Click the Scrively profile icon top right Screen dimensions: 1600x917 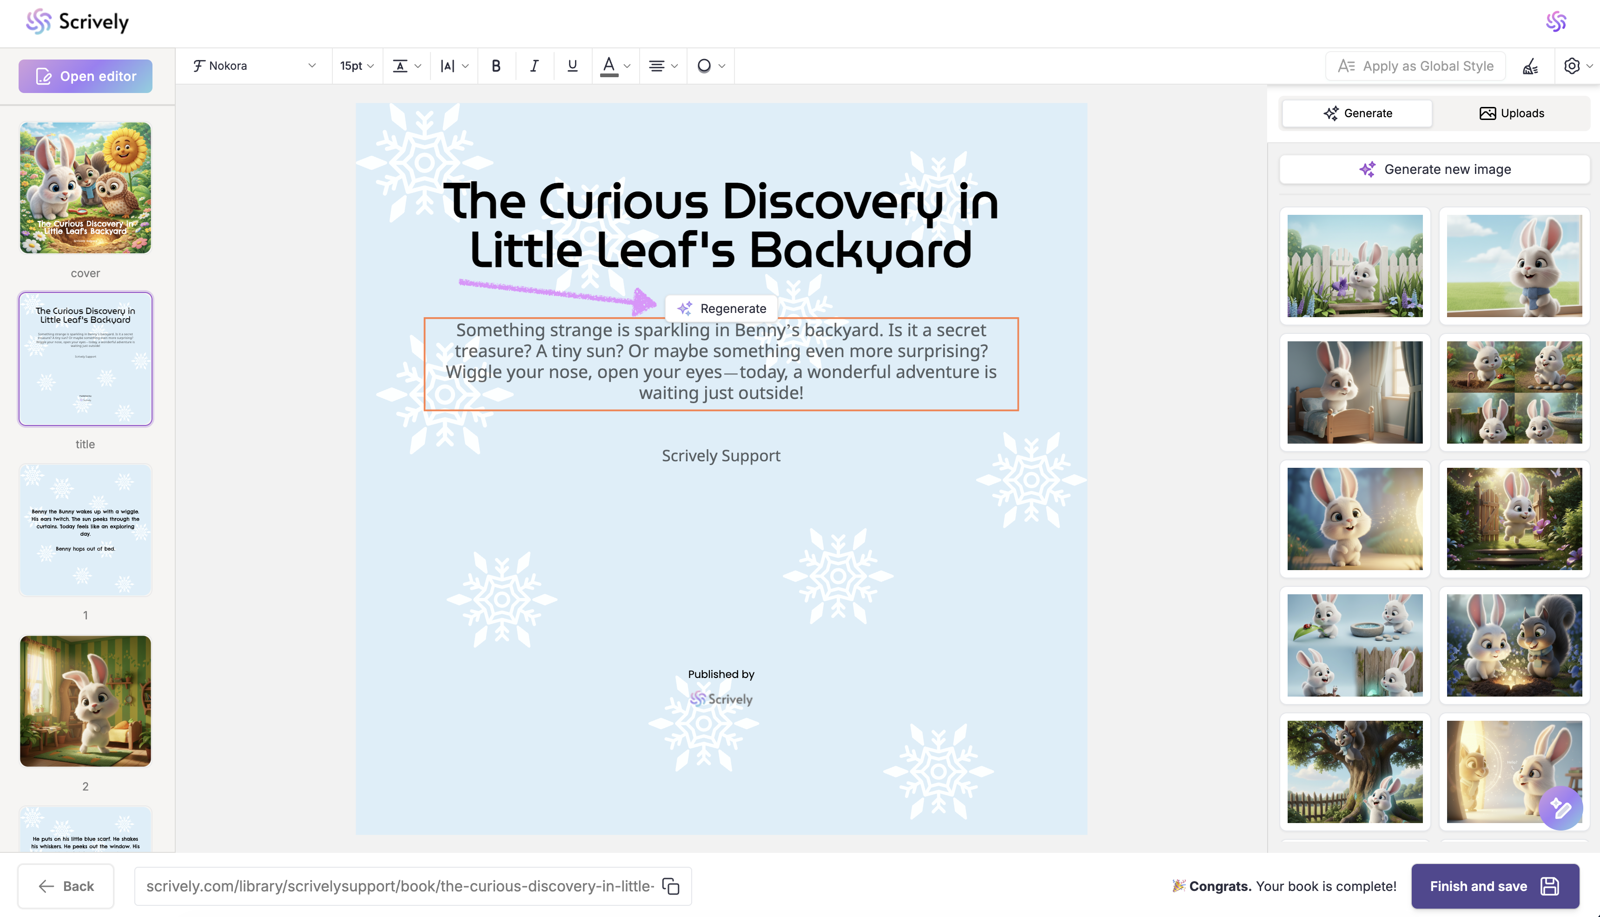[1555, 22]
